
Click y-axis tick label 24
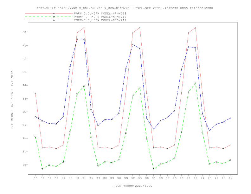pyautogui.click(x=24, y=138)
